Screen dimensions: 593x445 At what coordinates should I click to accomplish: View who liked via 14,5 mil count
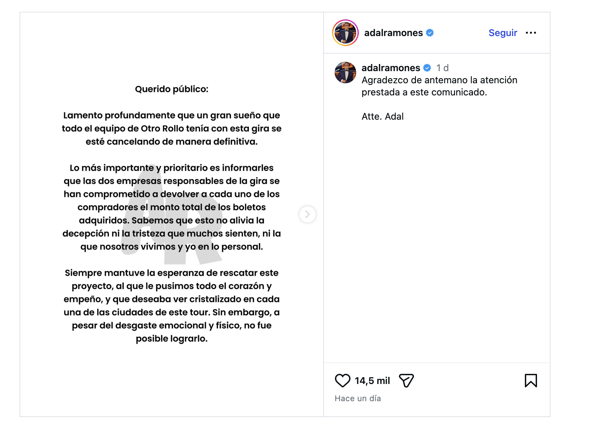372,381
